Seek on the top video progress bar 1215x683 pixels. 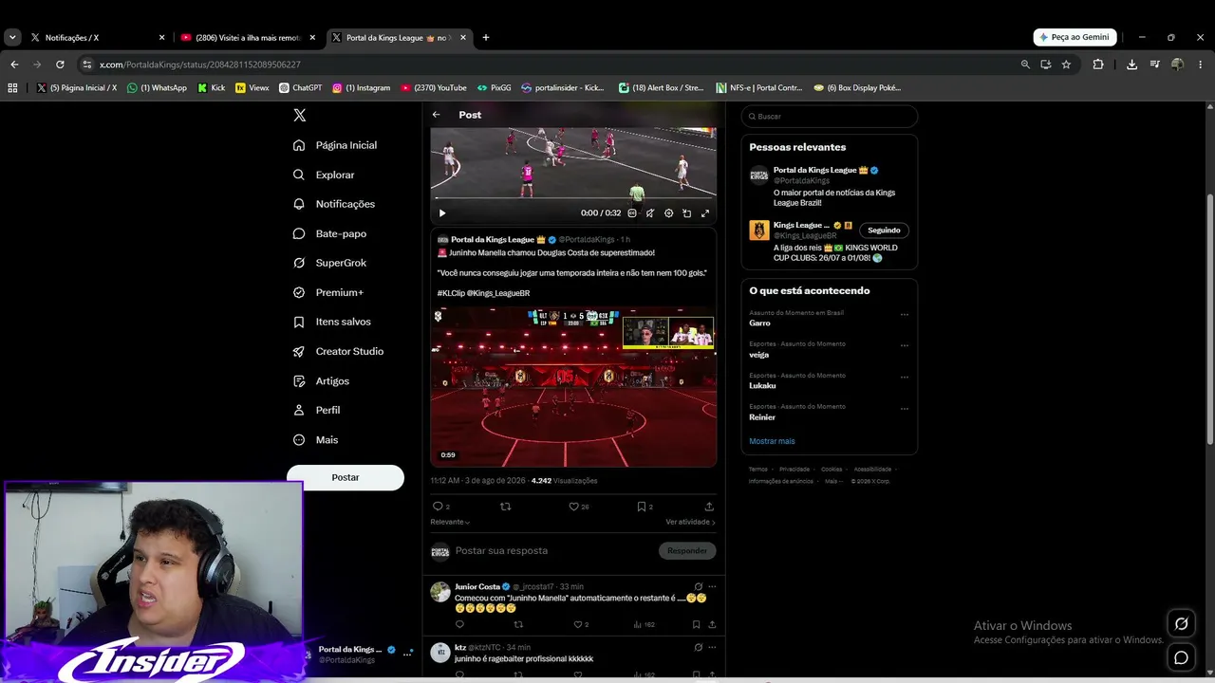click(x=573, y=199)
